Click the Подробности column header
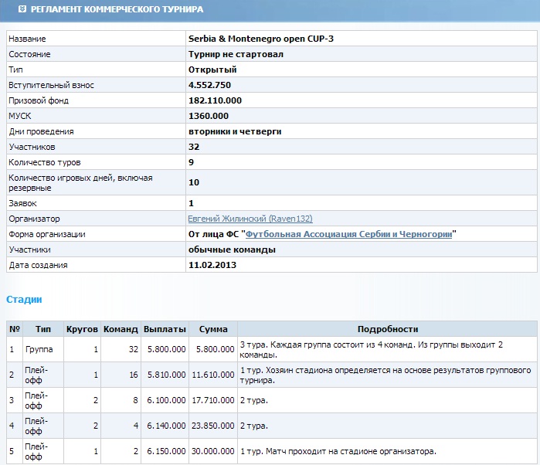Screen dimensions: 540x465 (x=388, y=329)
